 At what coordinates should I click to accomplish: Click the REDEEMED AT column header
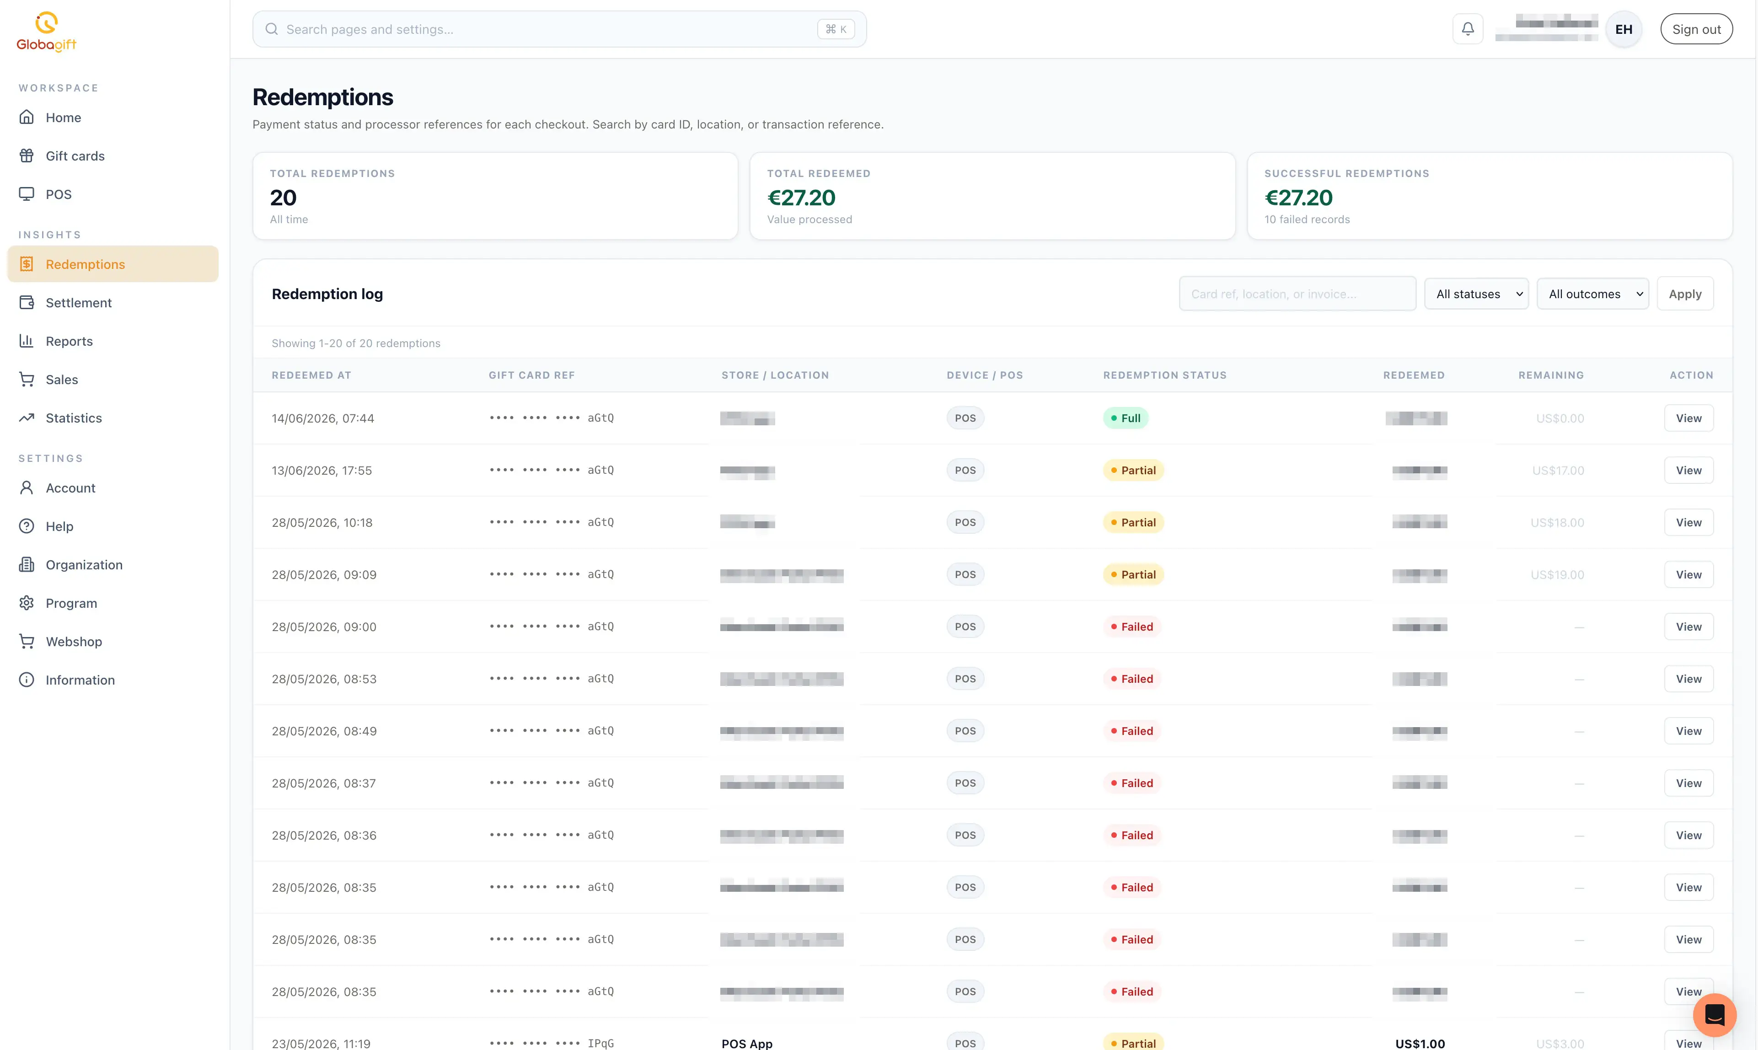tap(311, 375)
